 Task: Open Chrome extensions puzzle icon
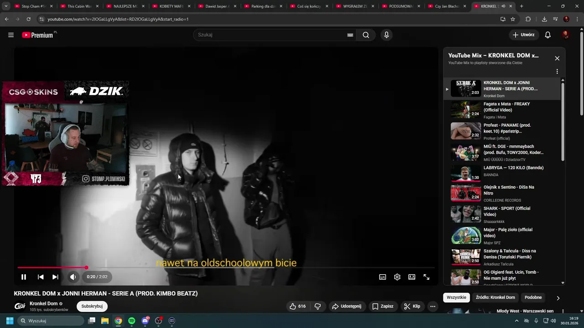pos(528,19)
